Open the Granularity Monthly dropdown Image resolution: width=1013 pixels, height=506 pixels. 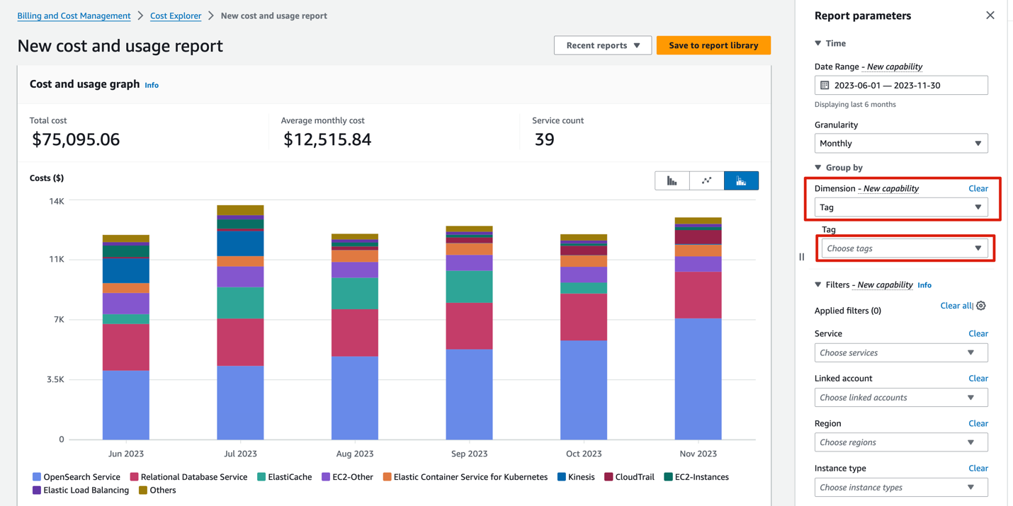(x=900, y=144)
